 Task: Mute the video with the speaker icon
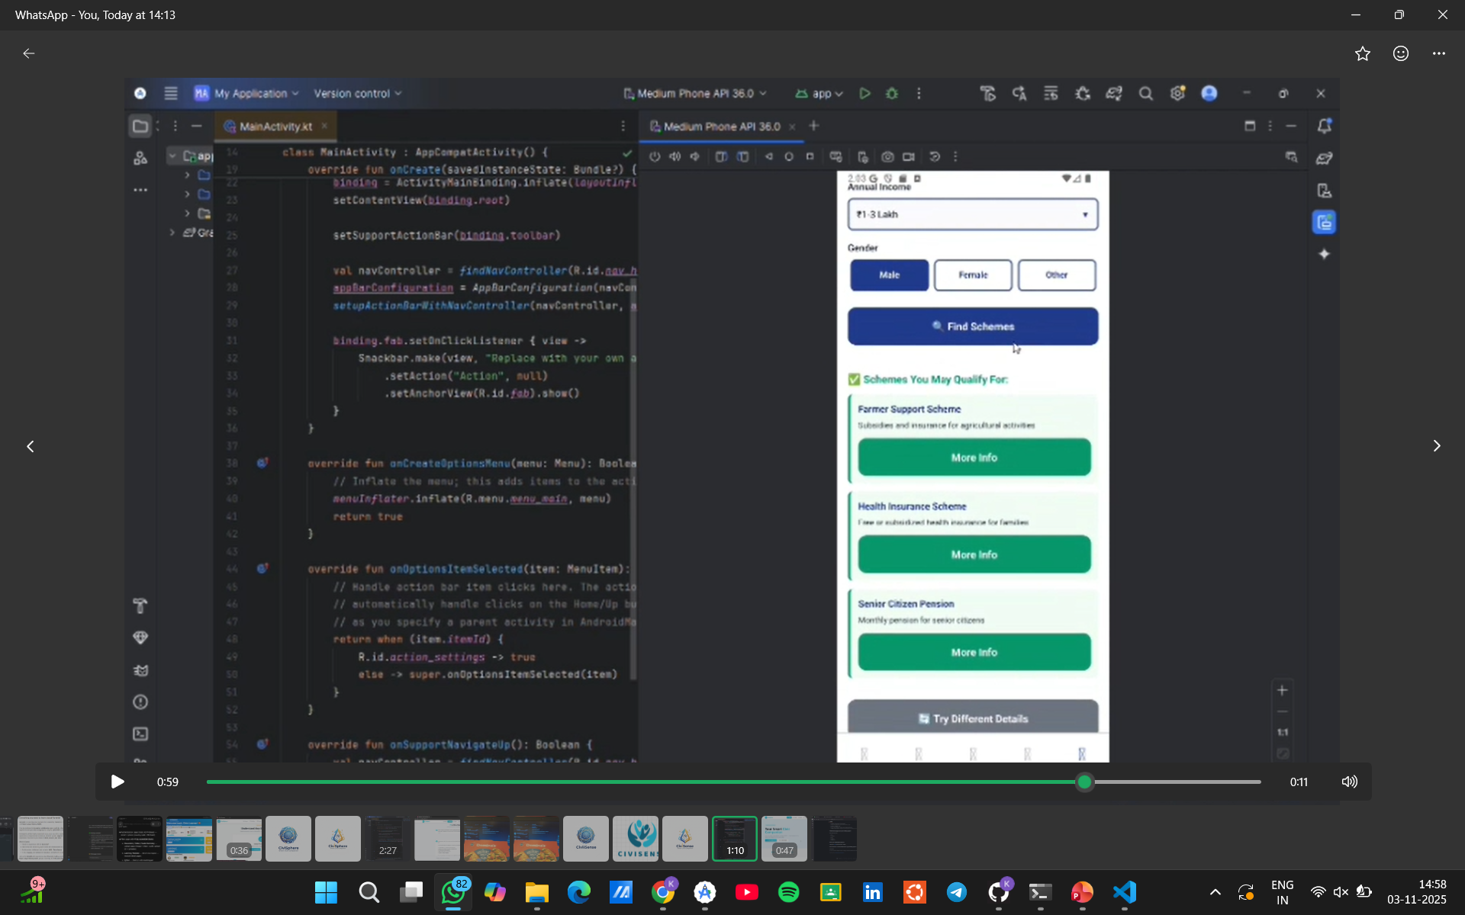tap(1349, 782)
